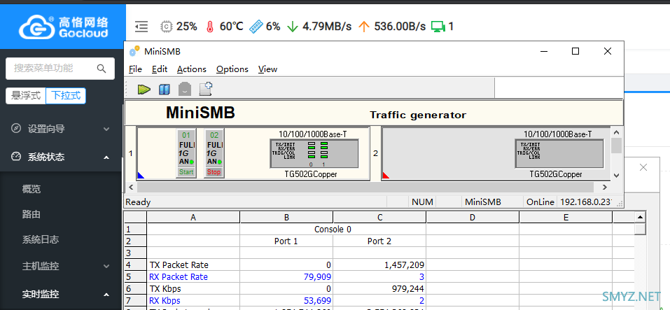Image resolution: width=670 pixels, height=310 pixels.
Task: Click the slot 2 LED status panel
Action: [559, 153]
